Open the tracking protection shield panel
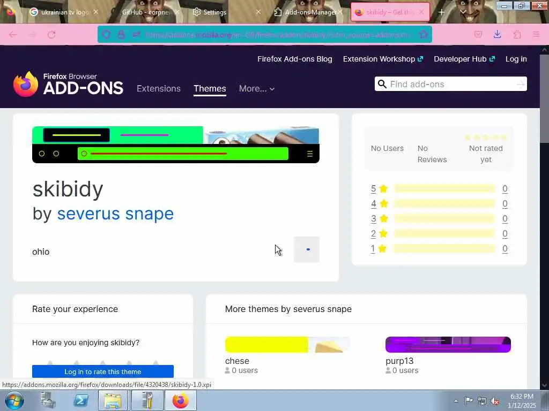 tap(106, 34)
